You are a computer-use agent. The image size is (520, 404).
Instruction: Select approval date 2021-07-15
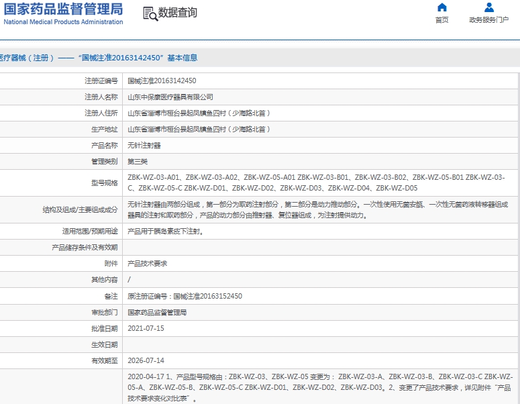146,329
